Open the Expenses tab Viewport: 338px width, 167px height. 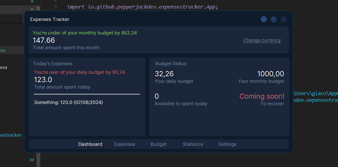pos(125,144)
